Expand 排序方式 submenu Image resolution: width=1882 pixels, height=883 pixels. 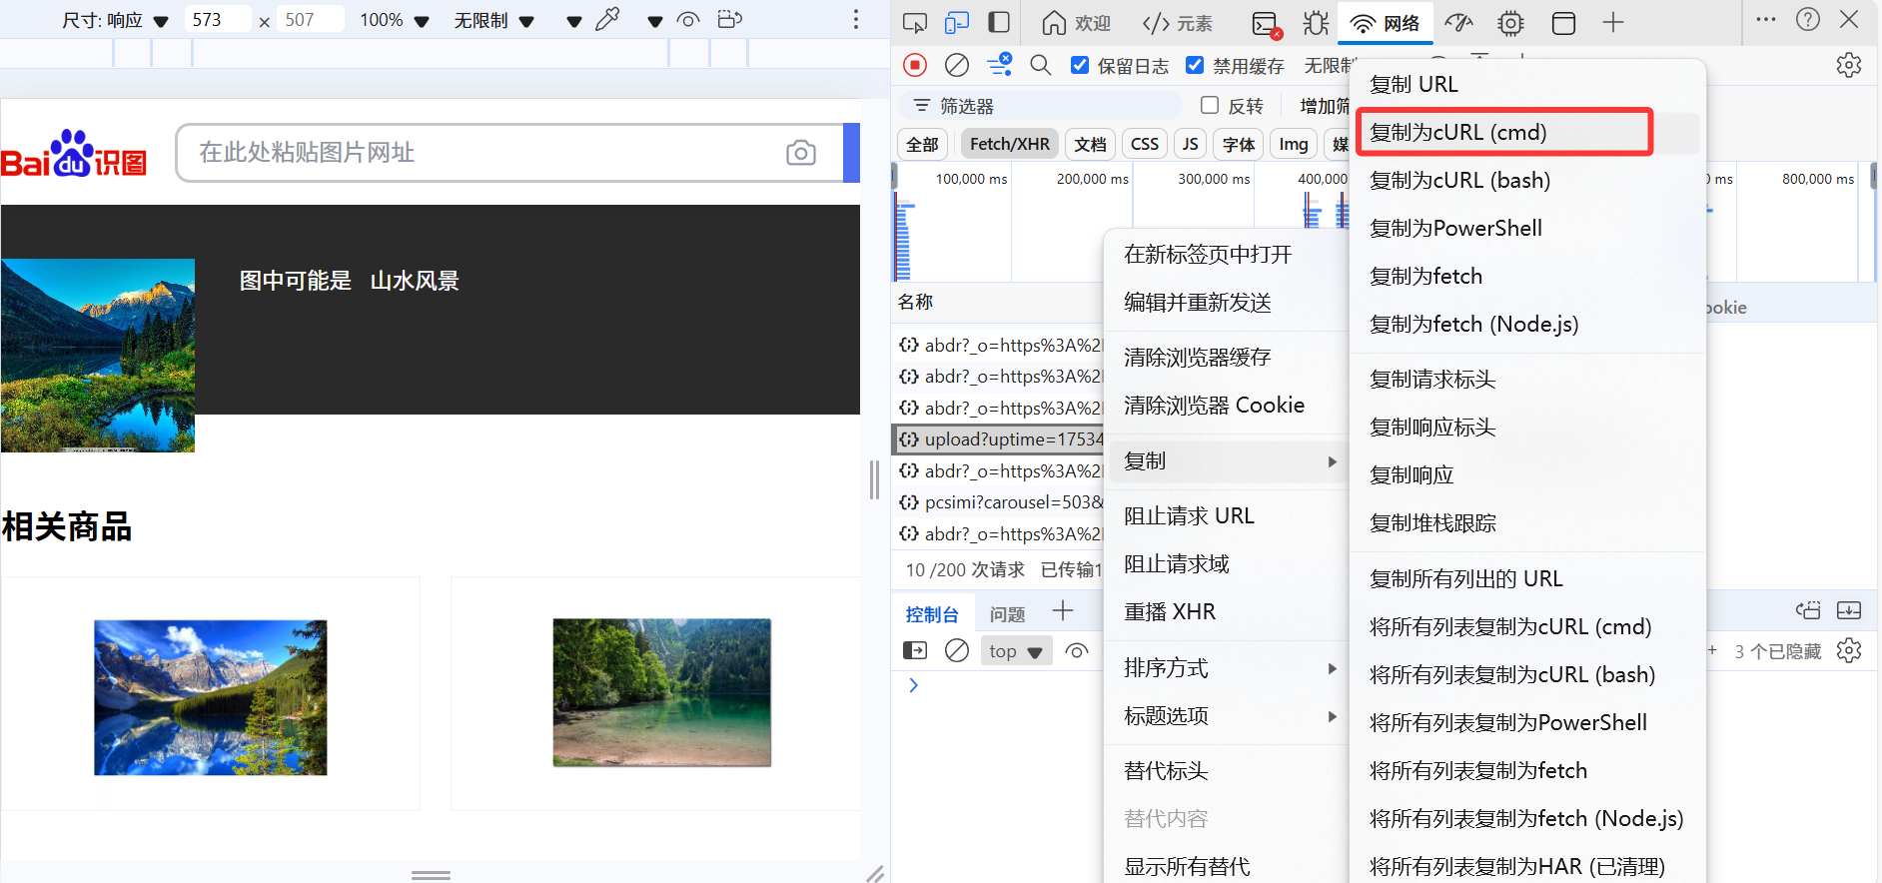click(1228, 668)
